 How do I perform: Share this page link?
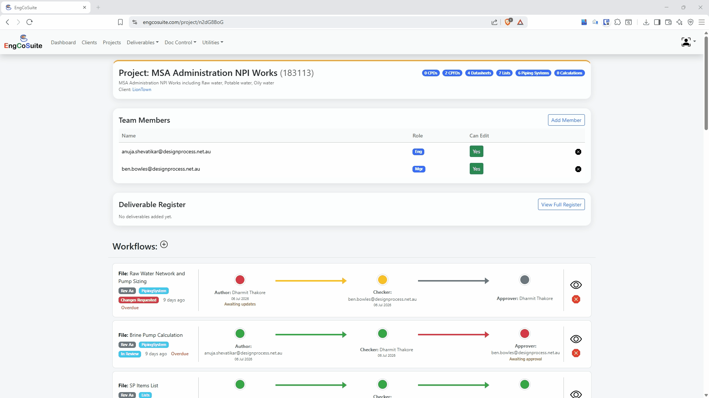tap(494, 22)
